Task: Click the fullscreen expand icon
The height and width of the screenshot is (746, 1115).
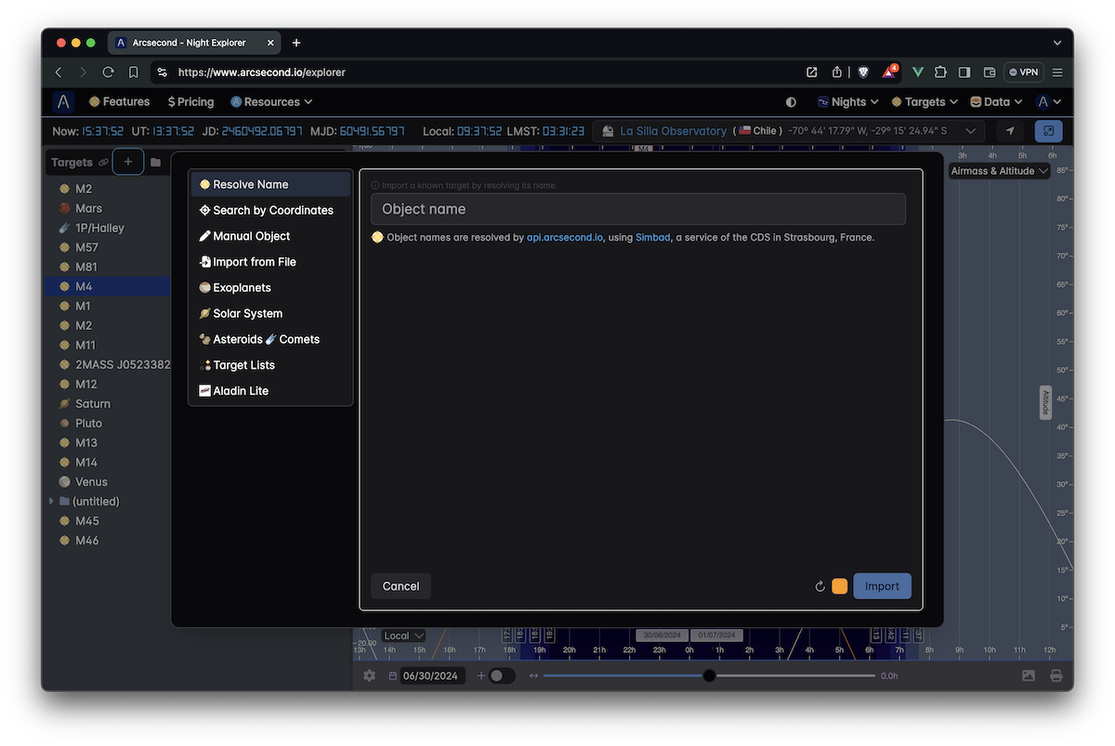Action: [x=1048, y=131]
